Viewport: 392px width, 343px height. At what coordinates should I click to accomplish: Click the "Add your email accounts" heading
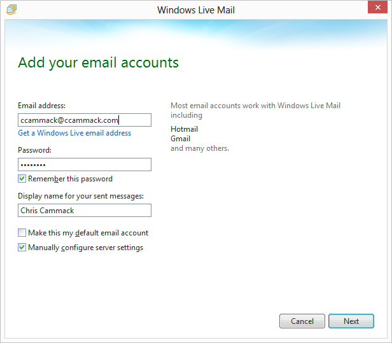click(98, 63)
